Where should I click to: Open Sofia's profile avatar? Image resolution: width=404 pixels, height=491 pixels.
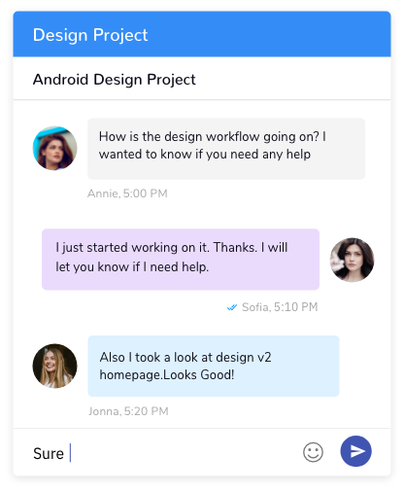pyautogui.click(x=352, y=260)
